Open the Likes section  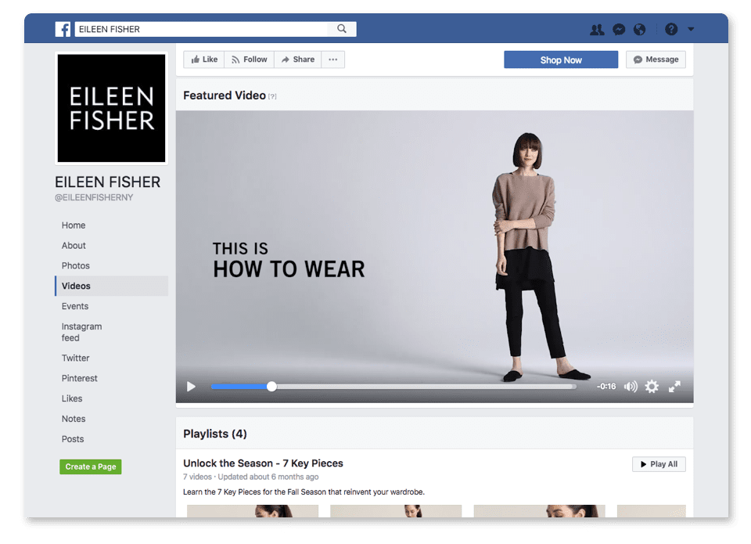click(72, 398)
